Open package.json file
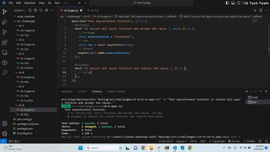270x152 pixels. 25,128
